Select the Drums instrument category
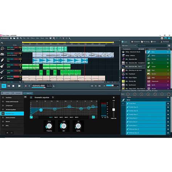Viewport: 172px width, 172px height. tap(159, 59)
